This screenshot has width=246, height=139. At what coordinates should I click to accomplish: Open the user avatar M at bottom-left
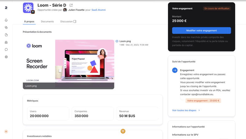coord(6,132)
